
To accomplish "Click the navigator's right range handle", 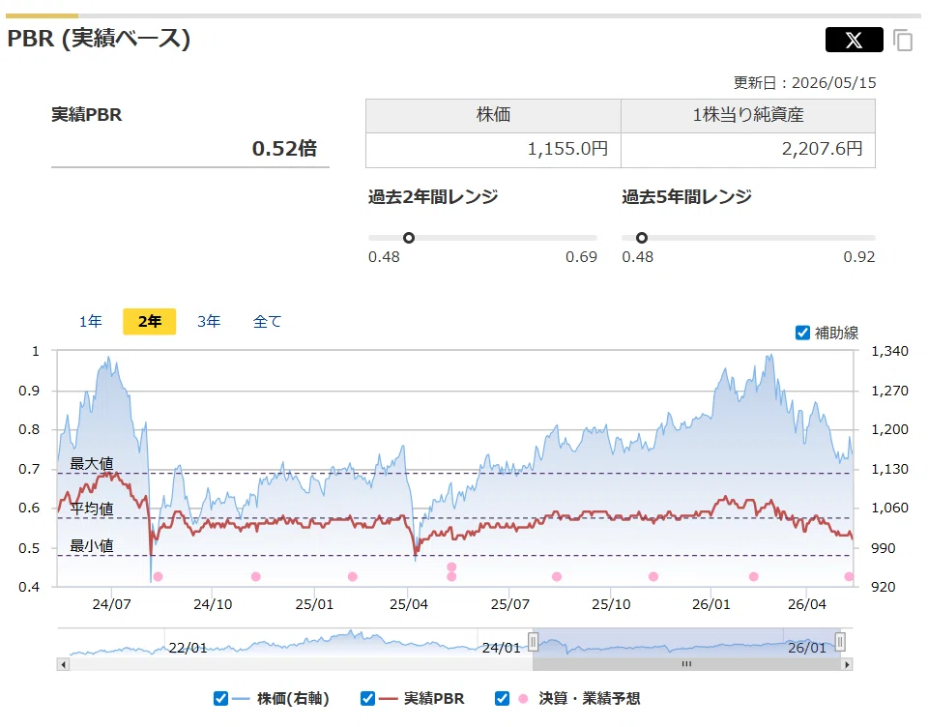I will pyautogui.click(x=840, y=642).
